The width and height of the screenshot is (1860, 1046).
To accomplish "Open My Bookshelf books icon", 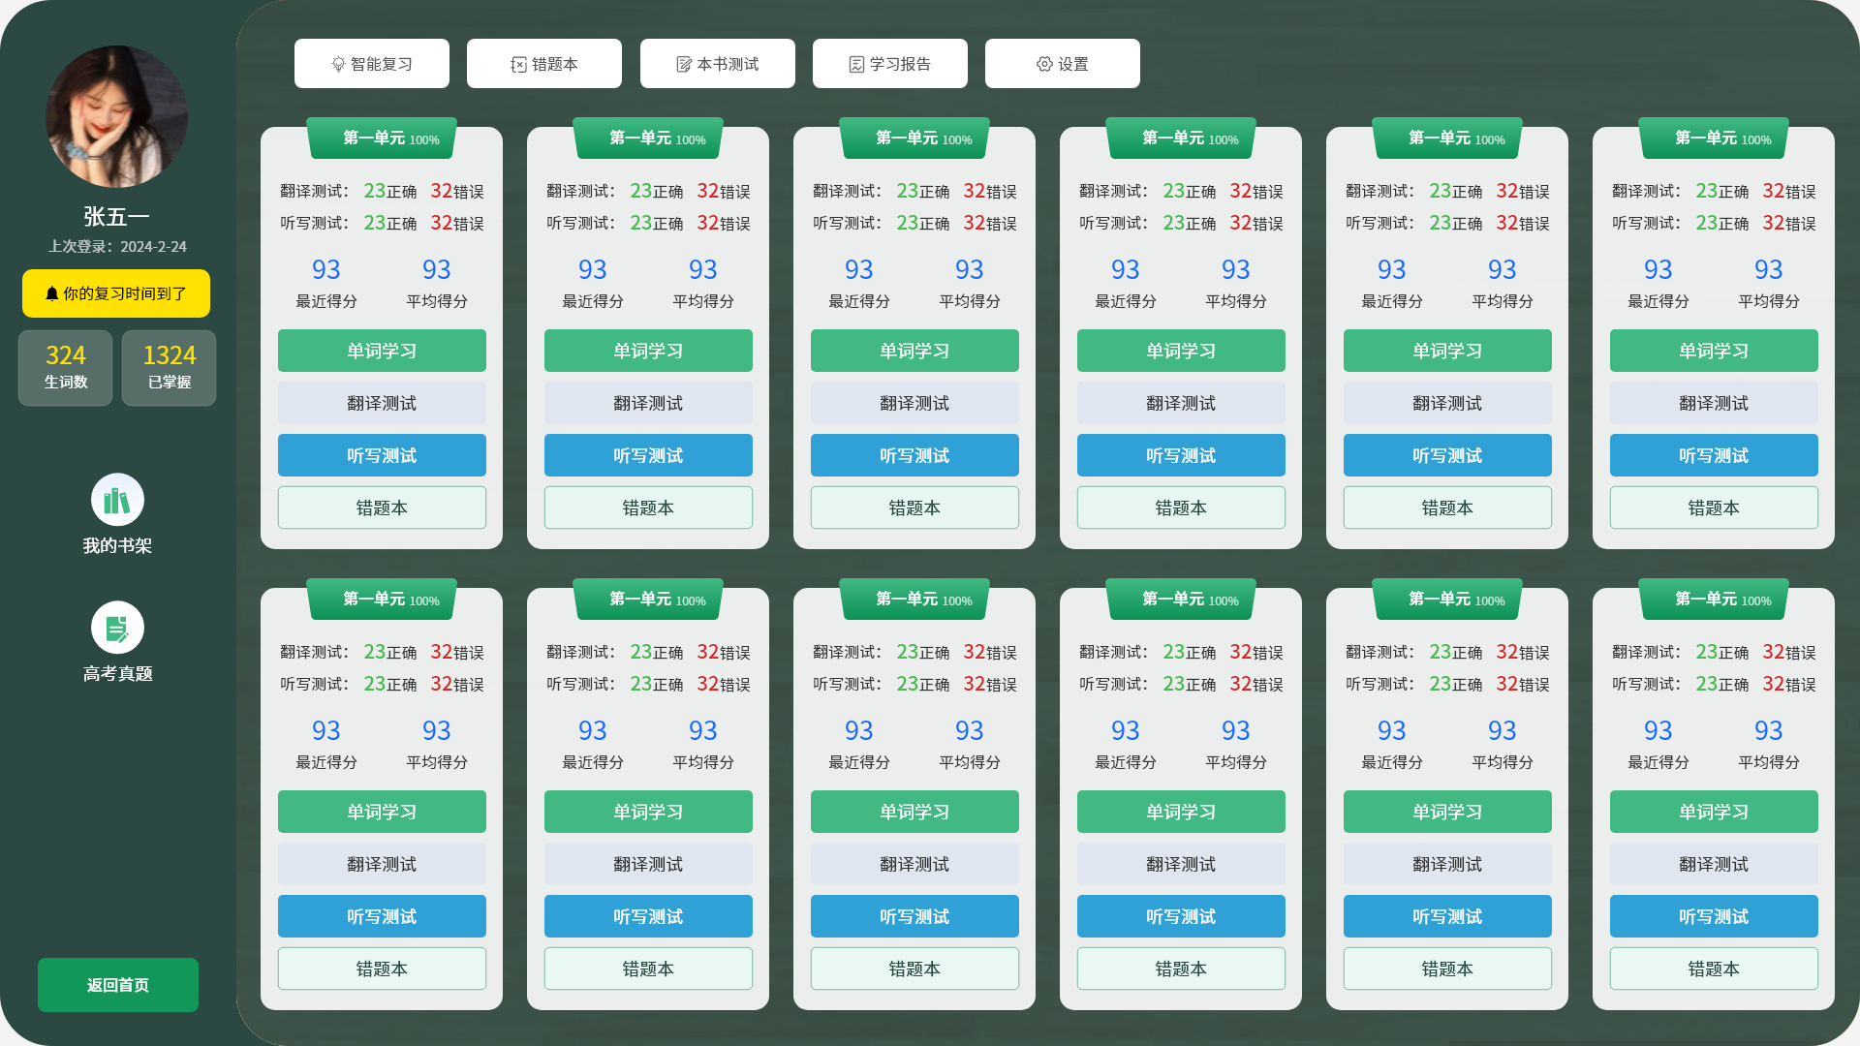I will tap(117, 500).
